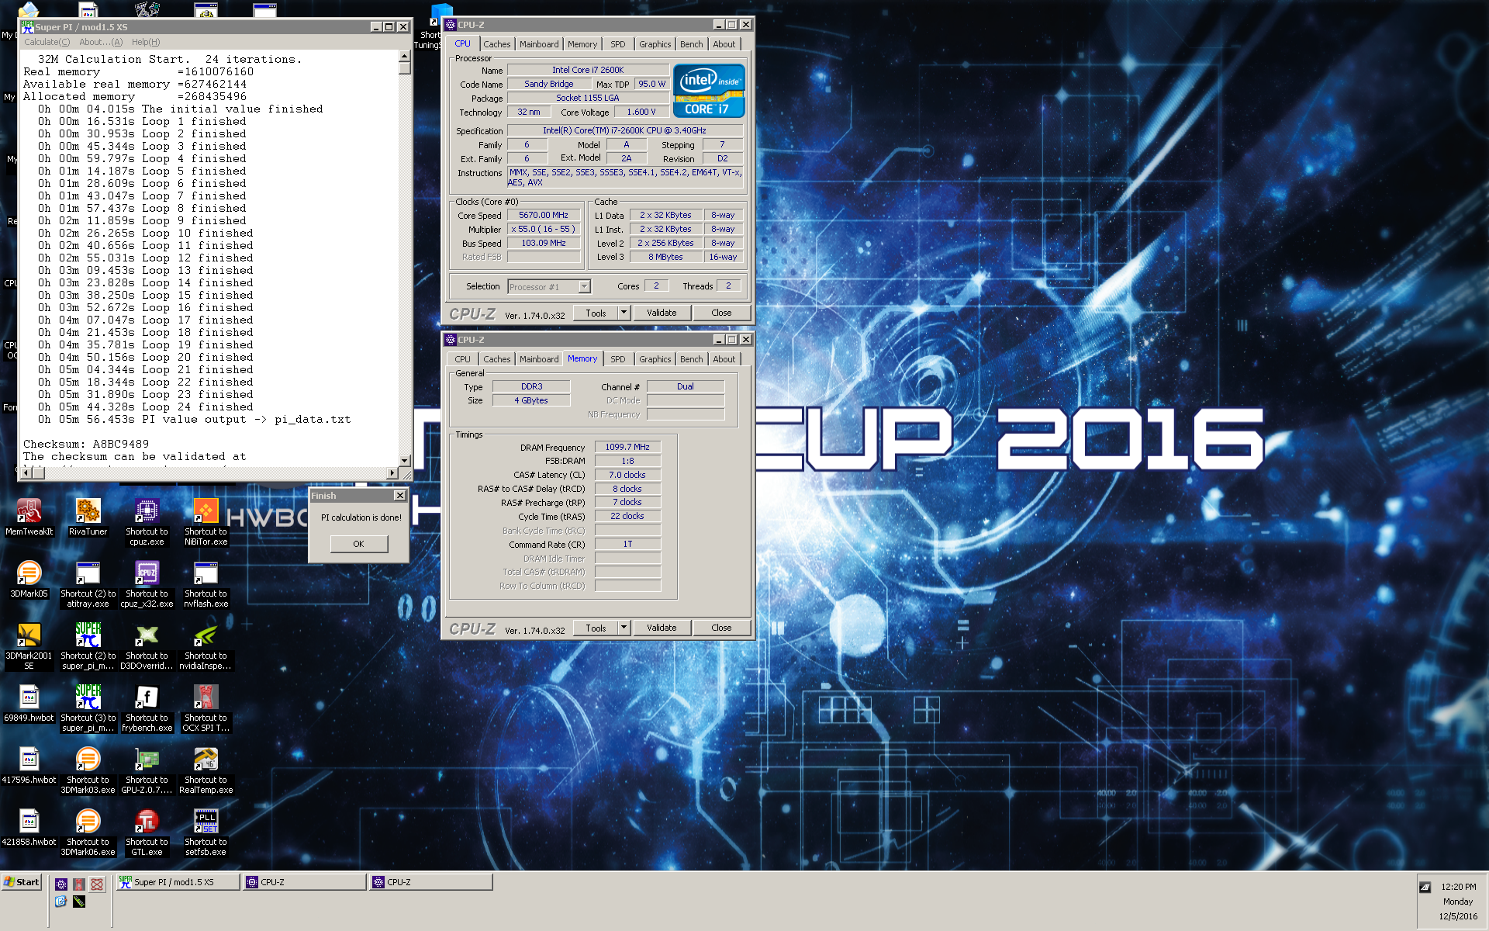Click Validate button in bottom CPU-Z
Image resolution: width=1489 pixels, height=931 pixels.
pyautogui.click(x=662, y=628)
